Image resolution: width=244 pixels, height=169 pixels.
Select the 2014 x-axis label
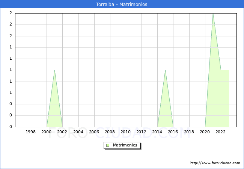(157, 132)
